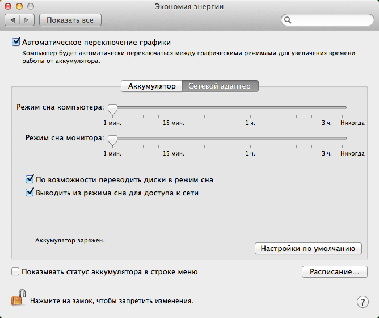Click the magnifier icon in search field
The width and height of the screenshot is (379, 318).
point(288,20)
